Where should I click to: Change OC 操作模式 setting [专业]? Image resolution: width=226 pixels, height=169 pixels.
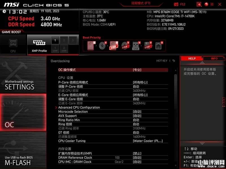point(113,70)
